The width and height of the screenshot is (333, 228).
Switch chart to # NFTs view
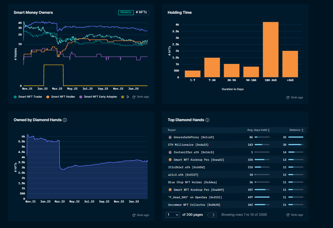[x=141, y=13]
